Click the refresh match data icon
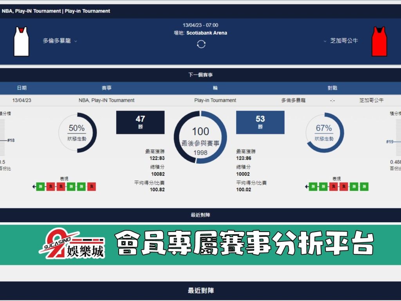This screenshot has width=401, height=301. pyautogui.click(x=201, y=44)
